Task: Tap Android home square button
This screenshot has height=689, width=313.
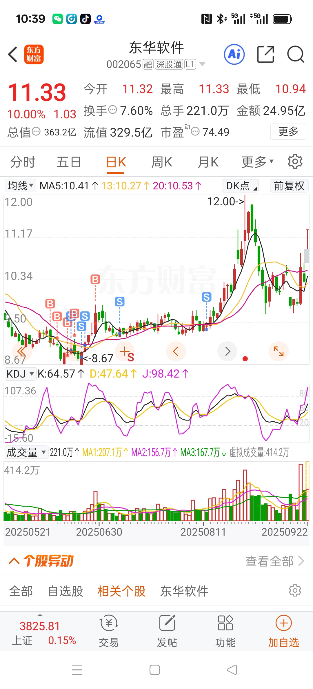Action: click(155, 670)
